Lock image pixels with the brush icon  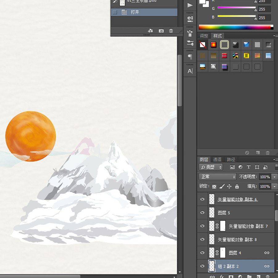click(222, 186)
